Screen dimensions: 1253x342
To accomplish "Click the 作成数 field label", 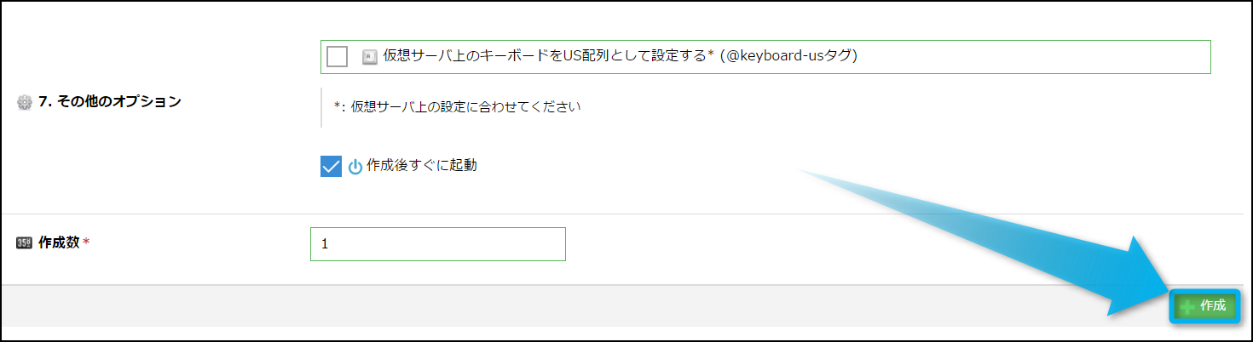I will click(x=59, y=242).
